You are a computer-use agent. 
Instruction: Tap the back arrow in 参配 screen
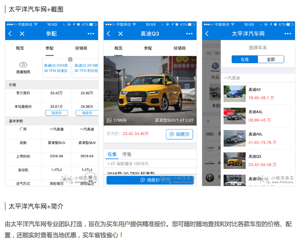click(10, 34)
